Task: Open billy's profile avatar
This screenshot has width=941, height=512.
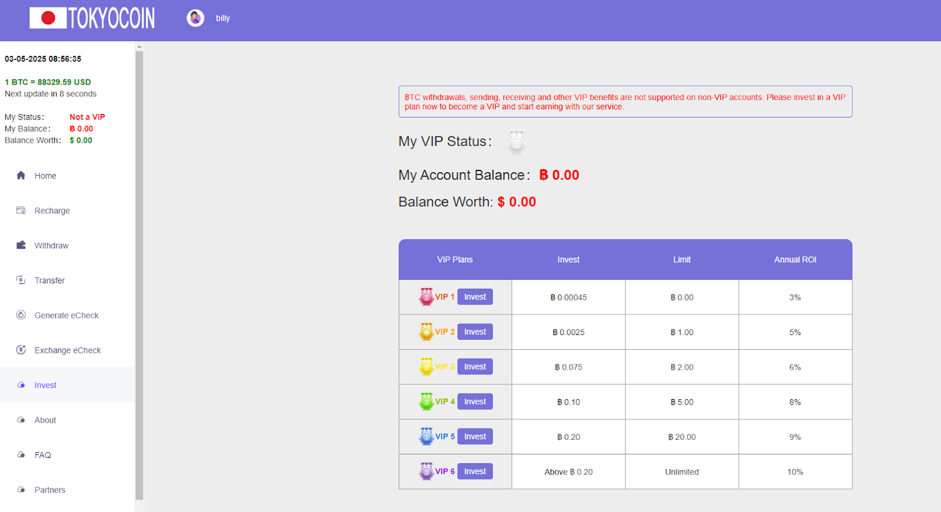Action: point(195,18)
